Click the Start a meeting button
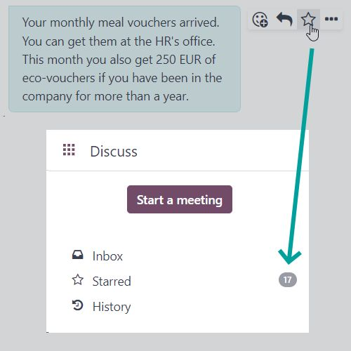The width and height of the screenshot is (351, 351). 180,199
